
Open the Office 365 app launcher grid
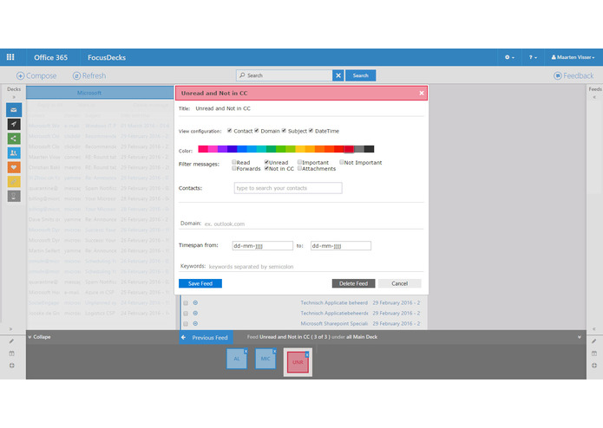pos(10,57)
